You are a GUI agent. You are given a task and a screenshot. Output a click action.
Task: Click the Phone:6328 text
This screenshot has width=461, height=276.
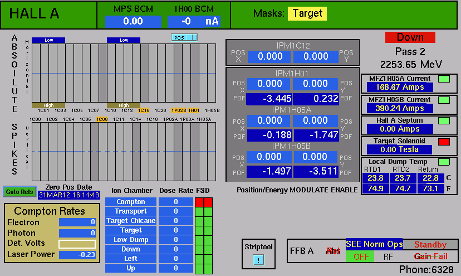point(426,269)
